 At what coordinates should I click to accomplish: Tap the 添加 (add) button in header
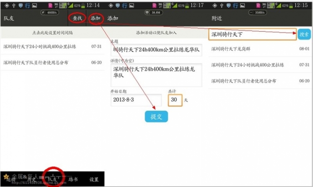(95, 18)
